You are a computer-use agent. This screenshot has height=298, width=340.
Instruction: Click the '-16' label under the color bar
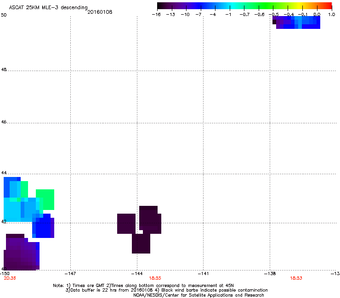coord(156,15)
